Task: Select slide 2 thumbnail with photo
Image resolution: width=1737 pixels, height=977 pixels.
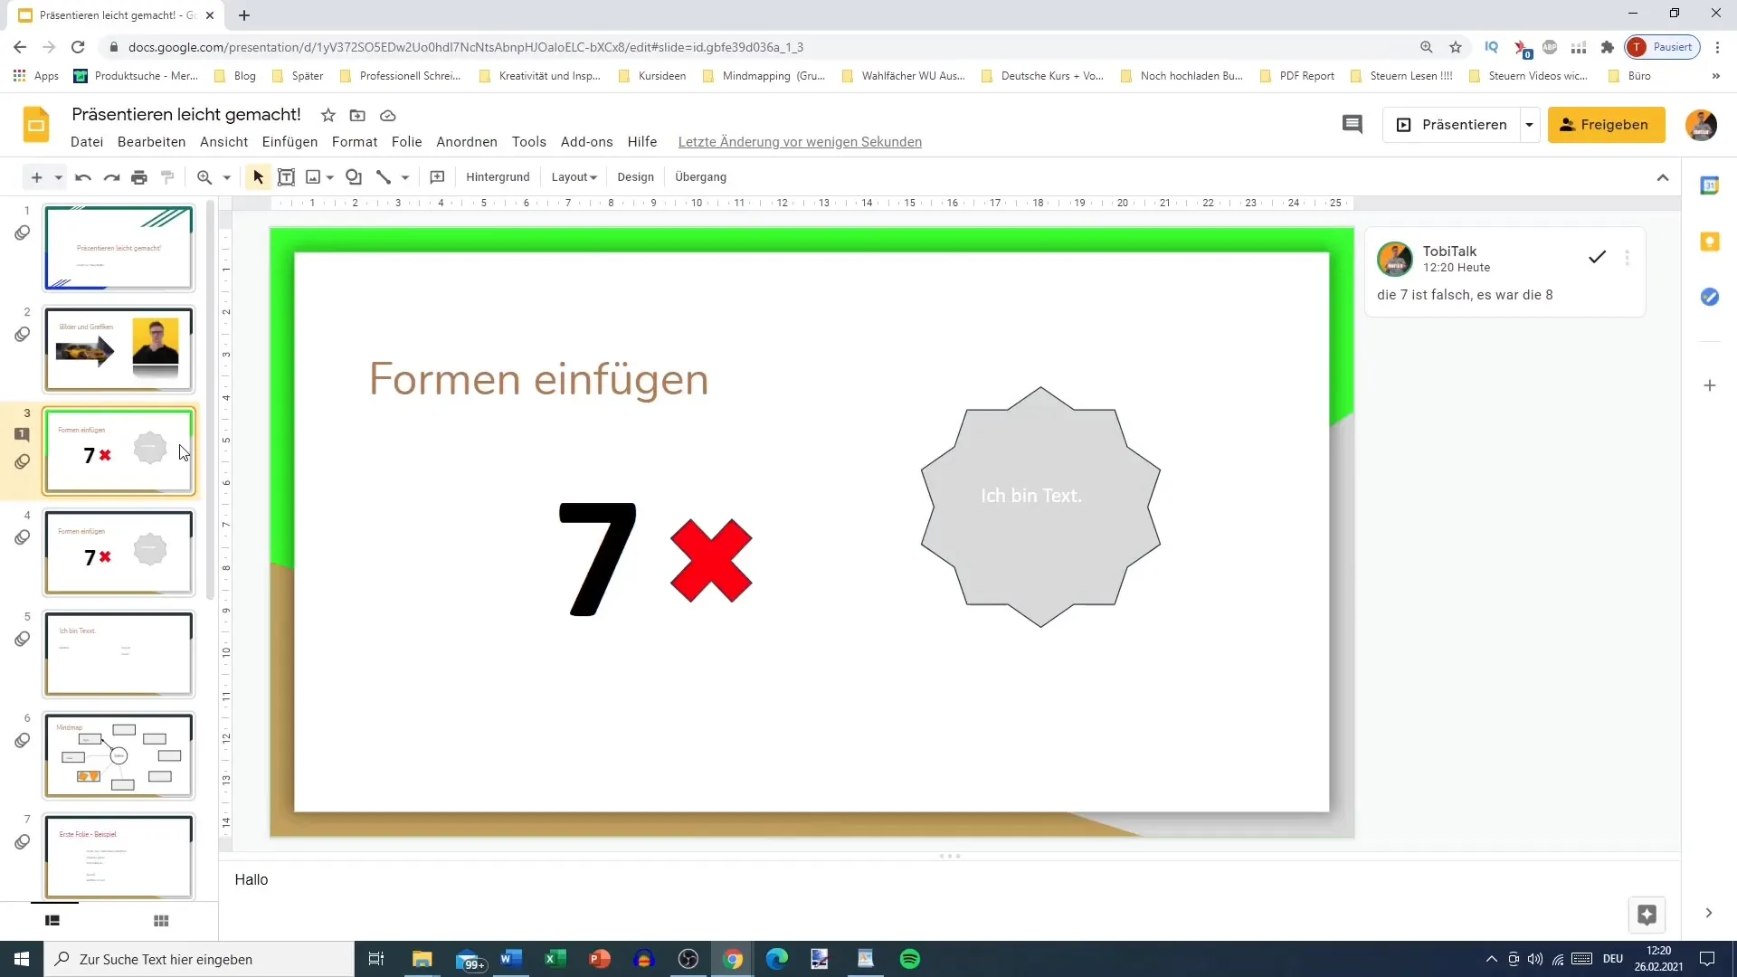Action: [119, 350]
